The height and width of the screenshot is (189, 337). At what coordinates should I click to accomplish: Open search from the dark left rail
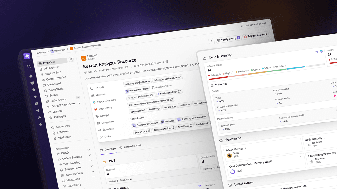(29, 66)
